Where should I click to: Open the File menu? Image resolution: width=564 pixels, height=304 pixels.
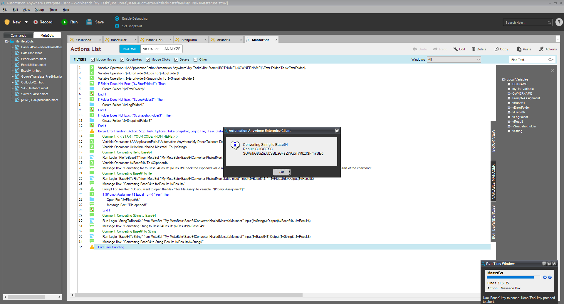pos(5,10)
